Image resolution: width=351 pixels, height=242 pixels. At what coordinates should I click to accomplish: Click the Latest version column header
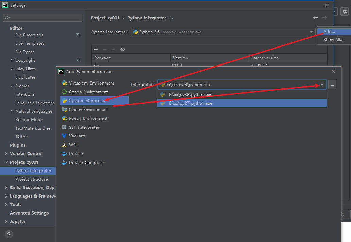(x=288, y=58)
